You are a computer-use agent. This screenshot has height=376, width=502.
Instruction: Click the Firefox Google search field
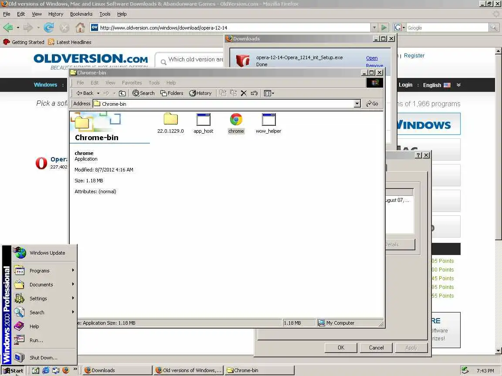pos(447,28)
